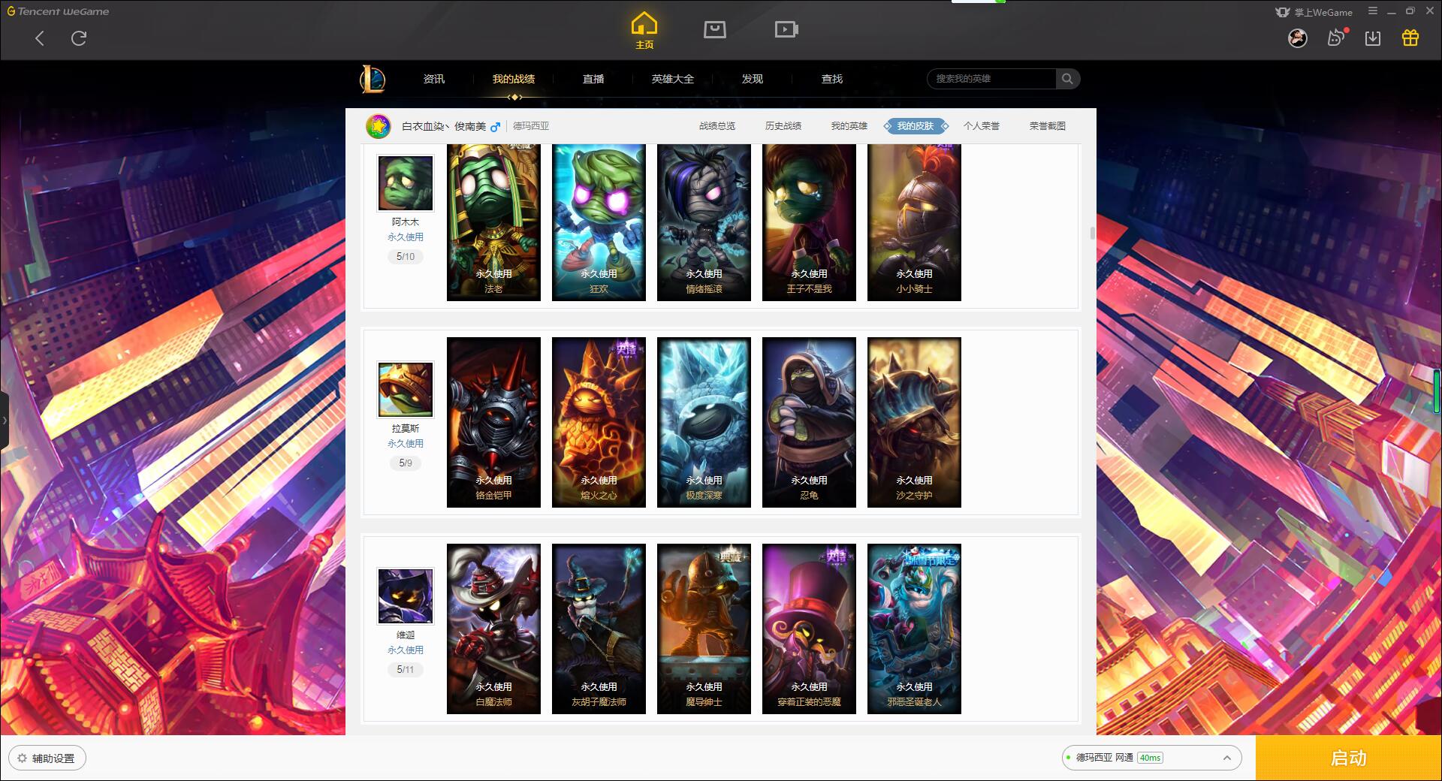
Task: Switch to the 英雄大全 tab
Action: [673, 79]
